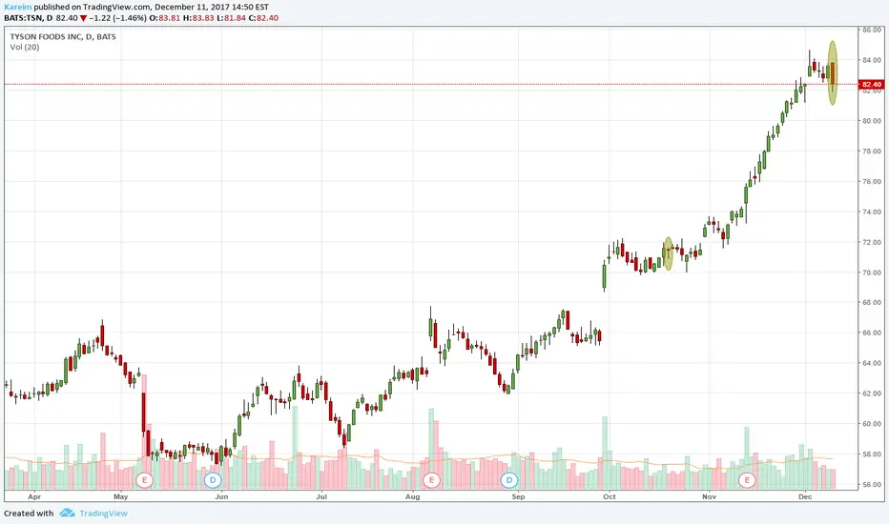Click the earnings E marker in May
889x524 pixels.
[145, 480]
